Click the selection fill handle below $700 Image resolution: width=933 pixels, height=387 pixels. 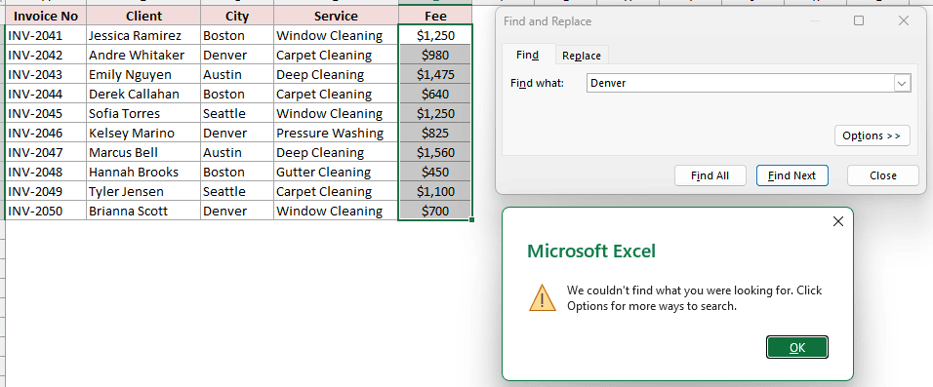click(x=471, y=220)
